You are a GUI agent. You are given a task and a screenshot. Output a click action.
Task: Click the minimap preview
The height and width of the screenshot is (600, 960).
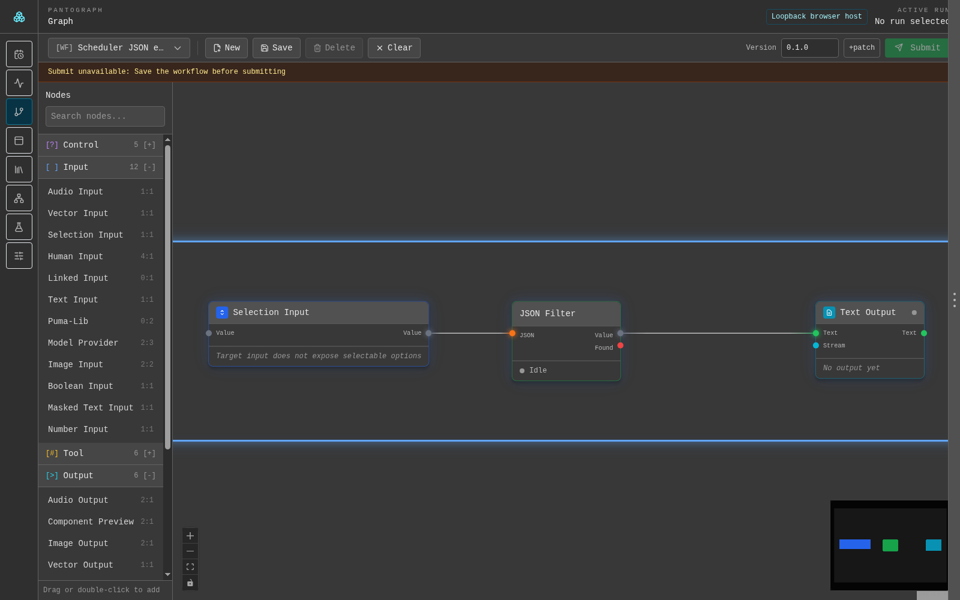click(889, 545)
